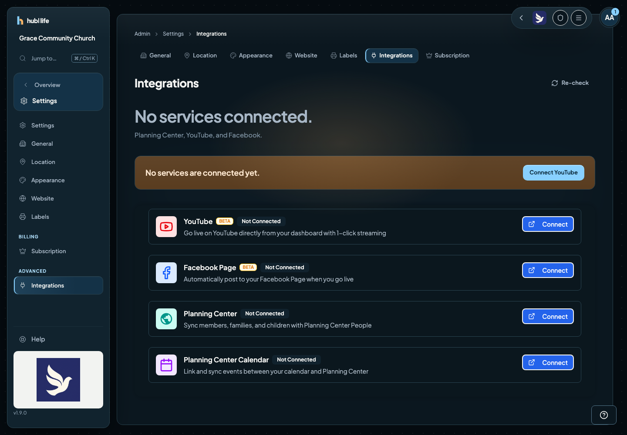Switch to the Labels tab
The height and width of the screenshot is (435, 627).
(344, 56)
